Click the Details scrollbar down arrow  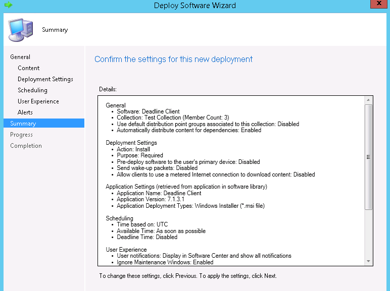(x=368, y=261)
